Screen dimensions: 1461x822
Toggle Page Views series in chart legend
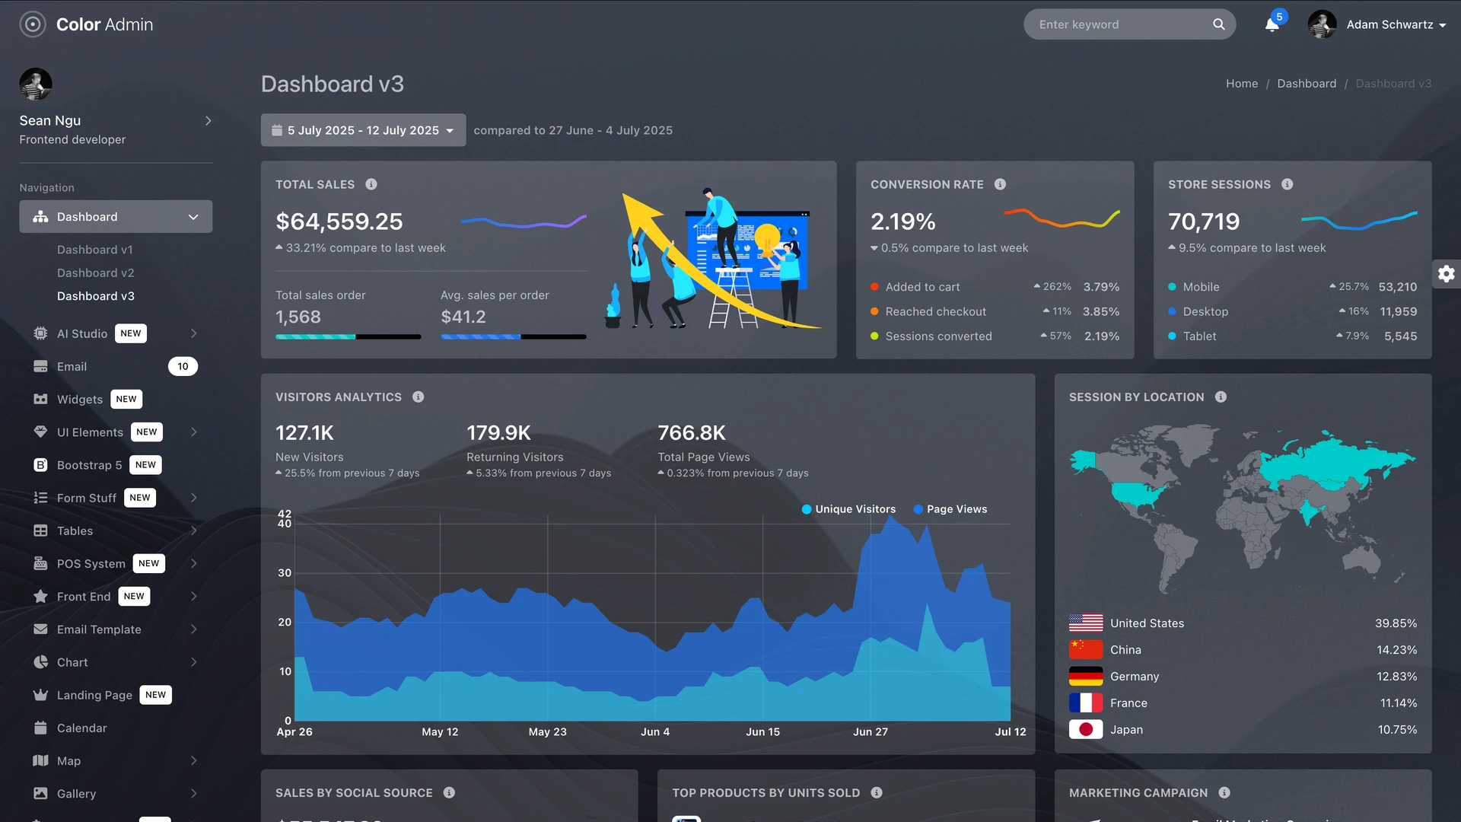[950, 509]
